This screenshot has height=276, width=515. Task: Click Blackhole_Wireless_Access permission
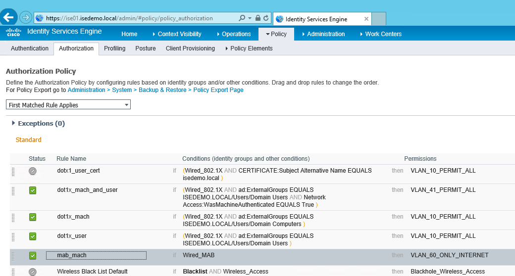[x=448, y=272]
